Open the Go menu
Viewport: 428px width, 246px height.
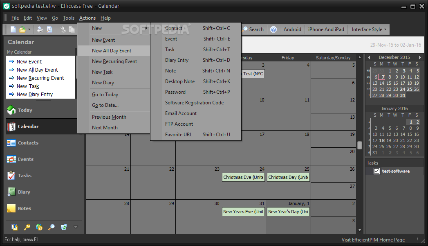[55, 18]
